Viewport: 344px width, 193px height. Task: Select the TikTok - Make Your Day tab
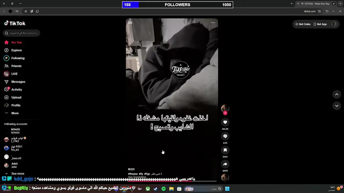316,4
